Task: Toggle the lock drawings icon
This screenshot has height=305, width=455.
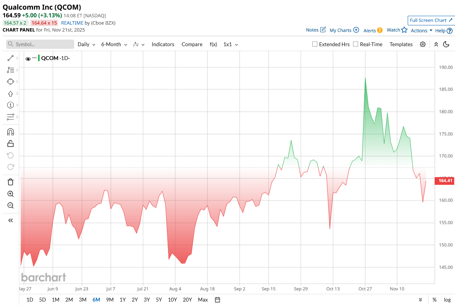Action: tap(10, 143)
